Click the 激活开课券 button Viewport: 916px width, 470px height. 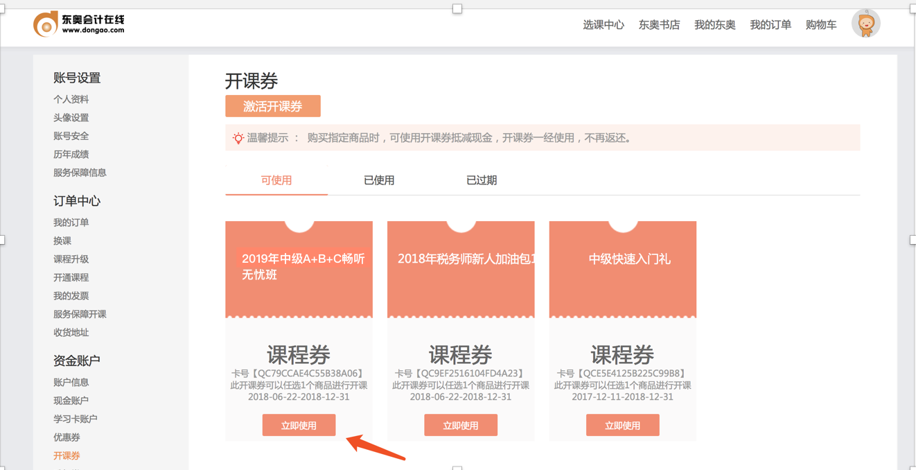272,106
